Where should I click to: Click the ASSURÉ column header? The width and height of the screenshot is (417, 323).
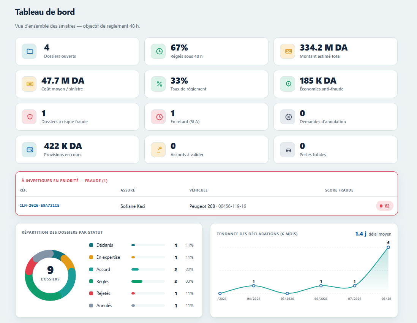point(128,190)
